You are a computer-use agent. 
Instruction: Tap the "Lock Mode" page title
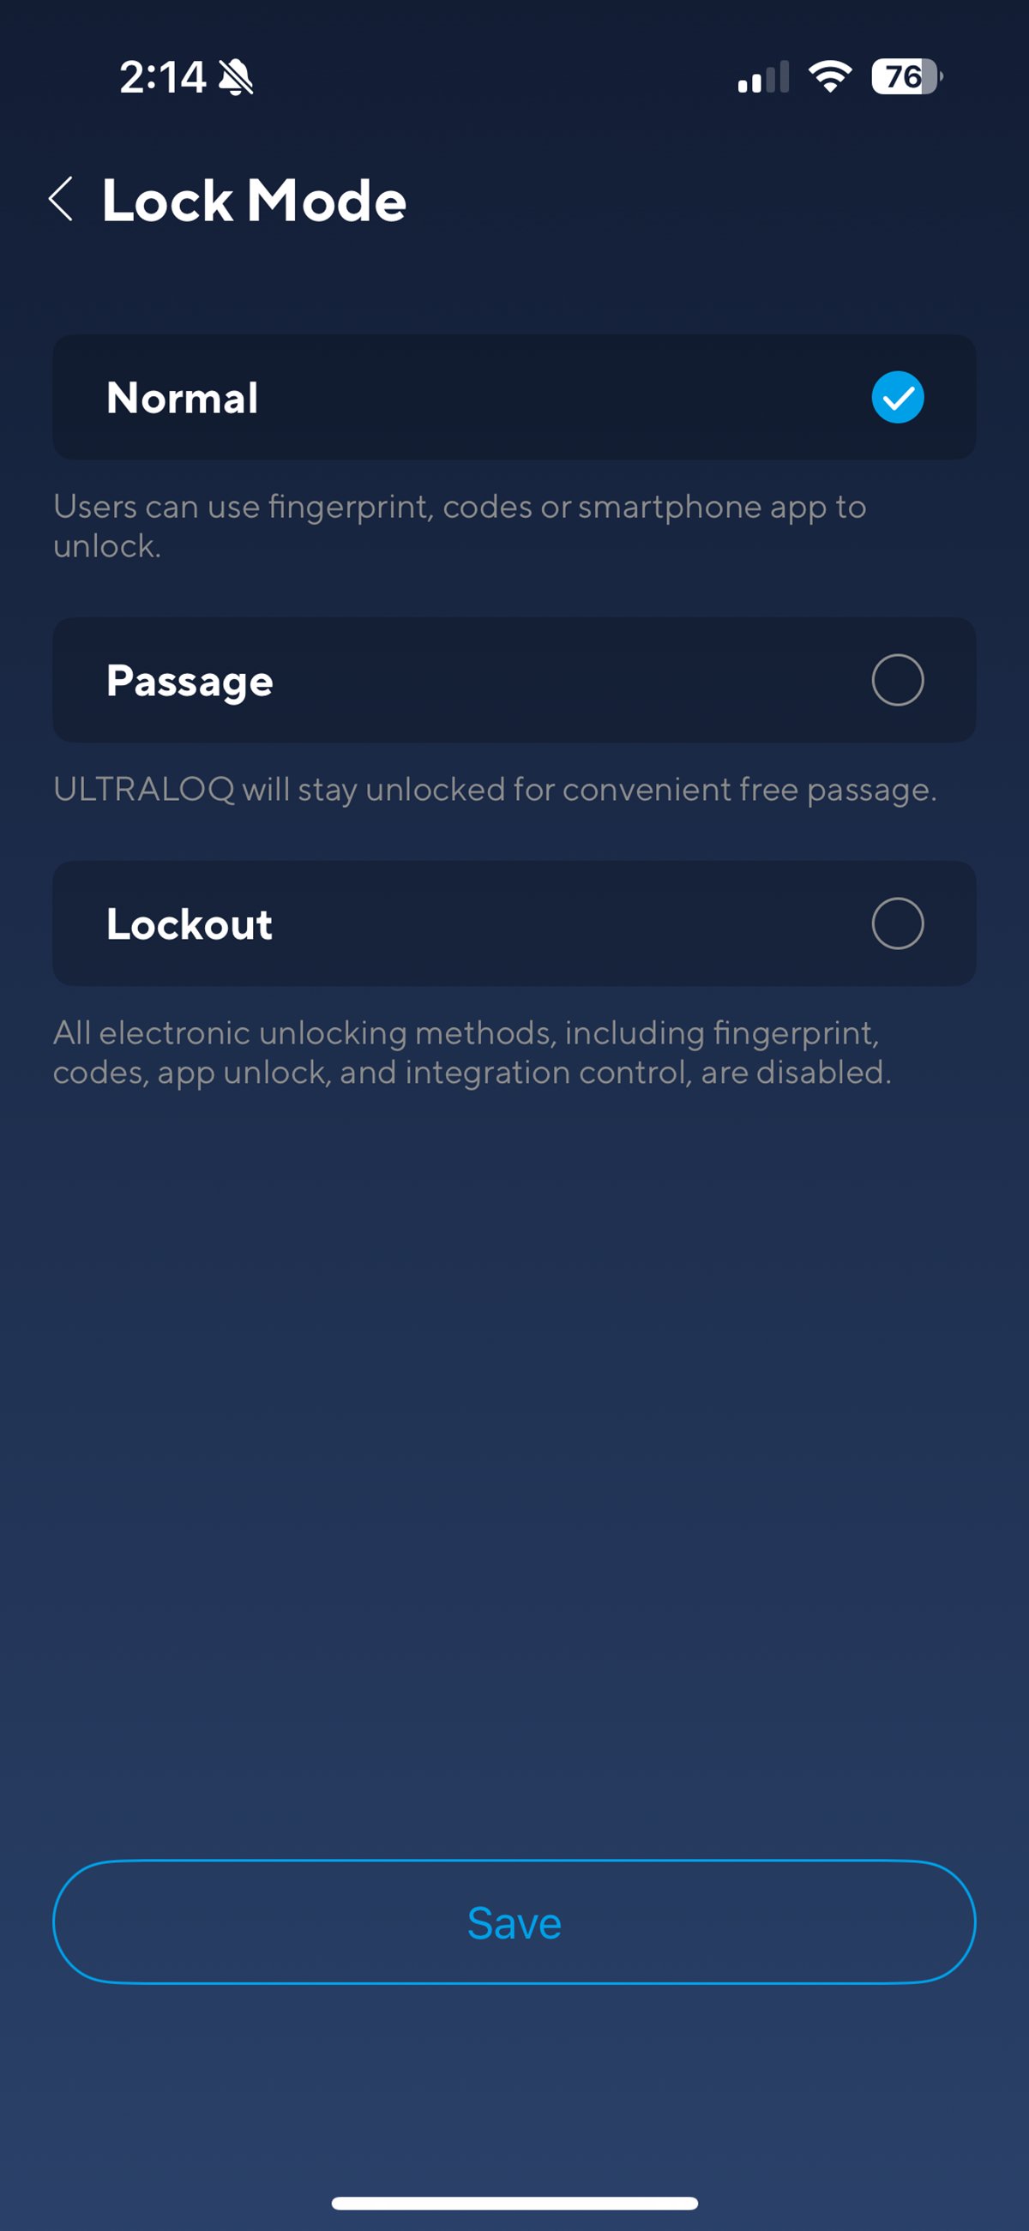point(254,201)
